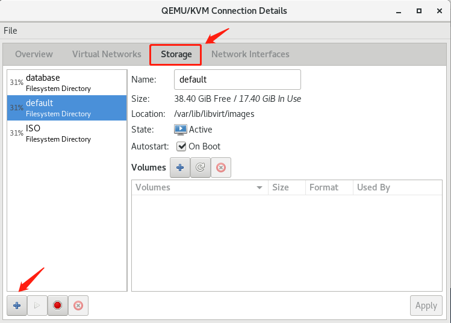Switch to the Virtual Networks tab
The image size is (451, 323).
click(107, 54)
